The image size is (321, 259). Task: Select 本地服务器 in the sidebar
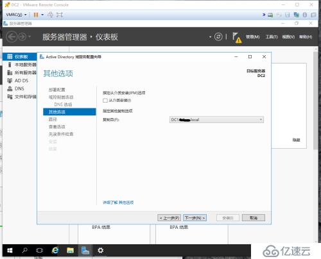20,65
